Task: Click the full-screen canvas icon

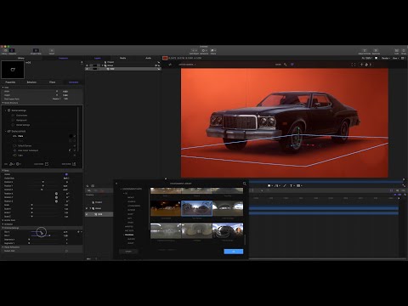Action: pos(353,65)
